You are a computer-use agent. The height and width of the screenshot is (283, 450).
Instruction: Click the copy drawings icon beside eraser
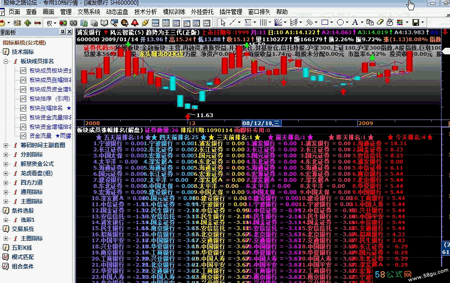[x=370, y=22]
